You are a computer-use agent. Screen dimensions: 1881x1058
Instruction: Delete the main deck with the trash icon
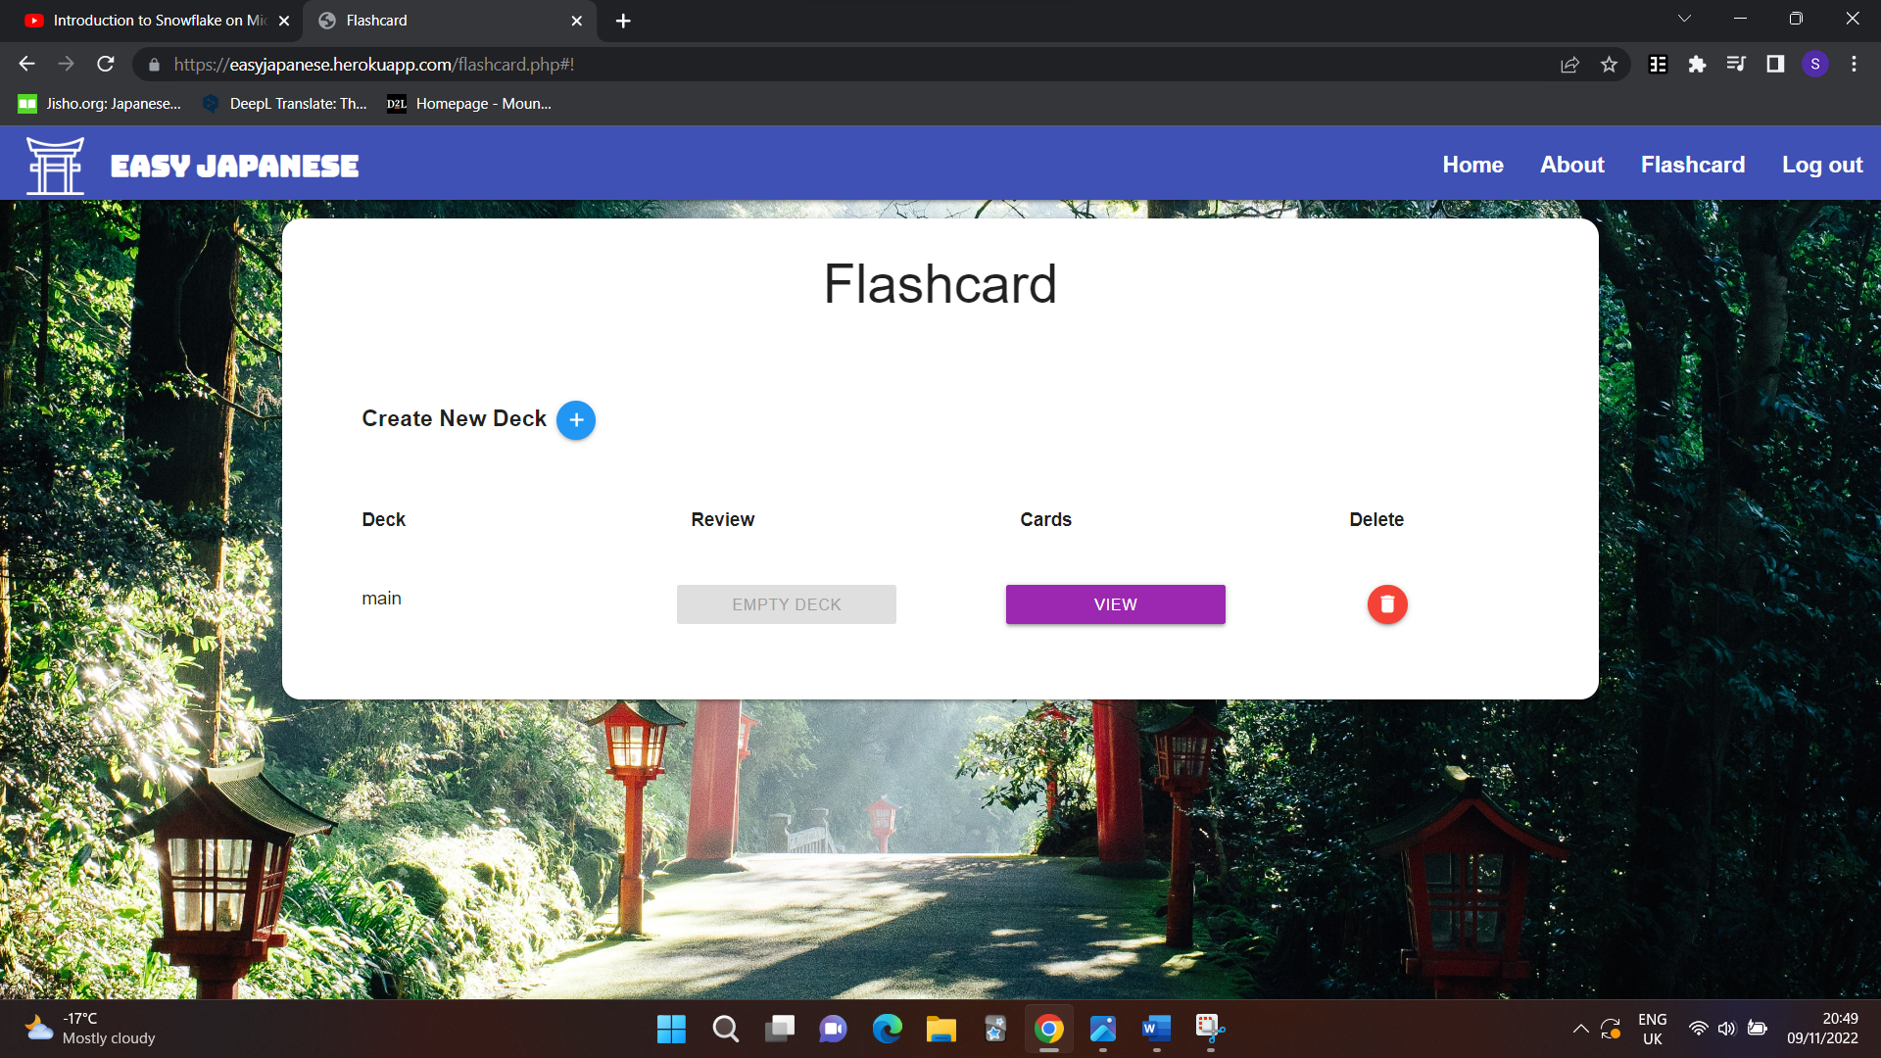tap(1387, 604)
